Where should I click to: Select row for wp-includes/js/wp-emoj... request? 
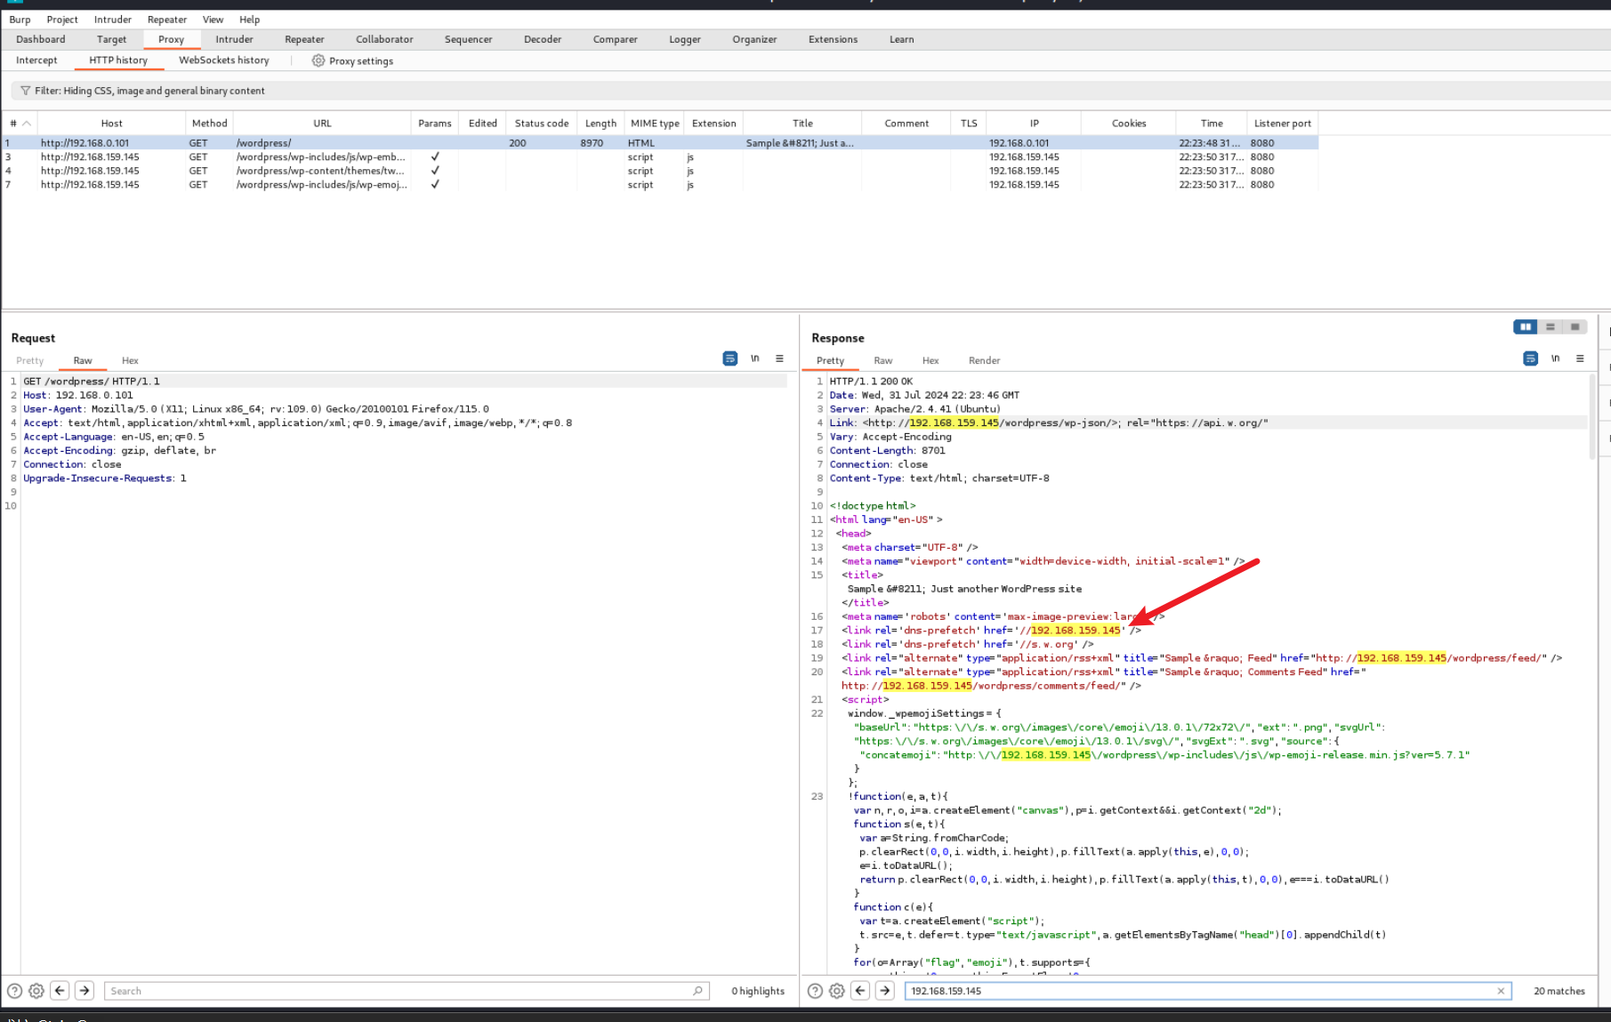[x=660, y=185]
